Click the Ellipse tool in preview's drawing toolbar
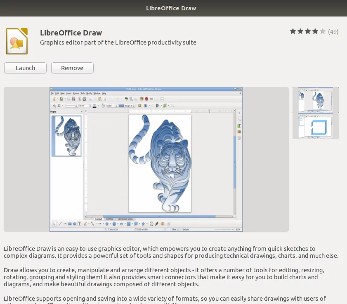 [x=75, y=224]
